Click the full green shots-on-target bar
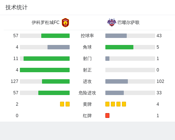 coord(45,70)
